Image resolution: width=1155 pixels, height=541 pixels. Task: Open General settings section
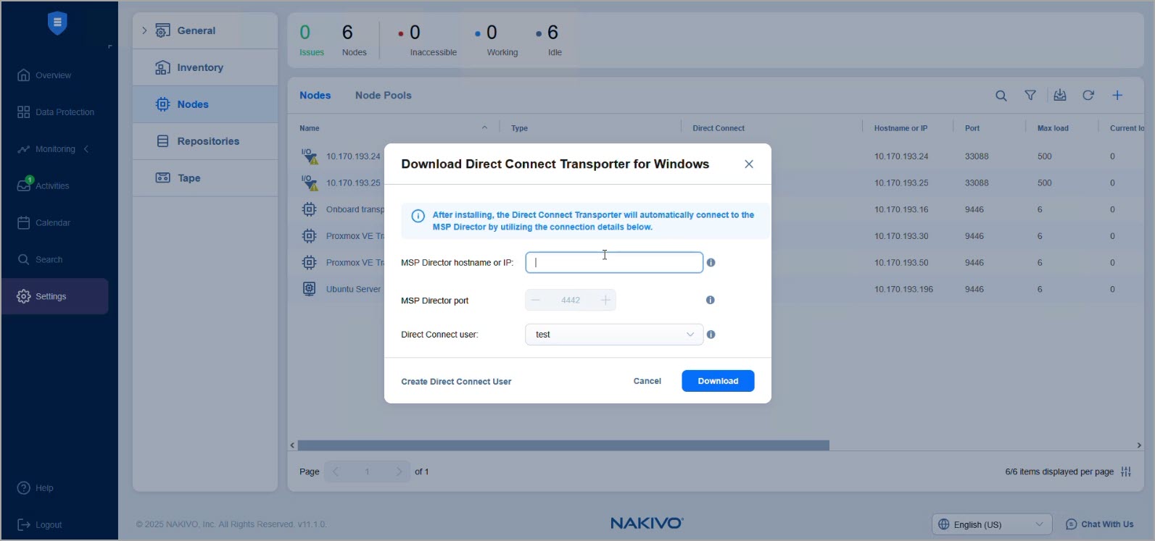pos(205,30)
